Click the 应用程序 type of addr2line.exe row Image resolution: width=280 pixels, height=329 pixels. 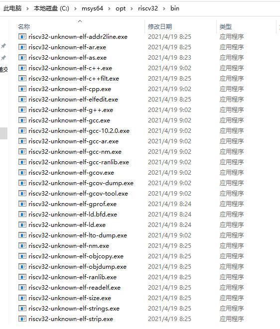(x=232, y=37)
